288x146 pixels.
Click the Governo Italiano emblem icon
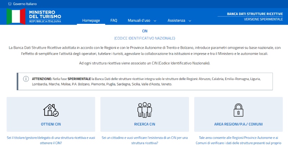click(x=9, y=4)
